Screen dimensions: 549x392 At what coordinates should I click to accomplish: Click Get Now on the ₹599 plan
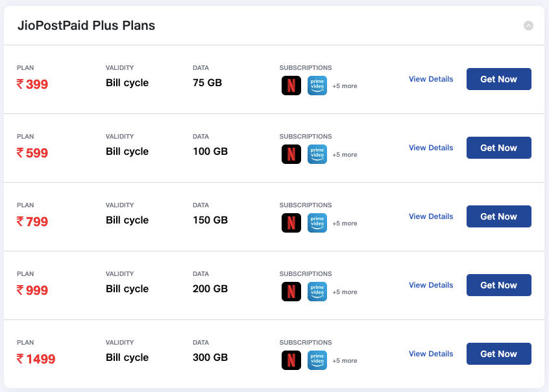[498, 147]
